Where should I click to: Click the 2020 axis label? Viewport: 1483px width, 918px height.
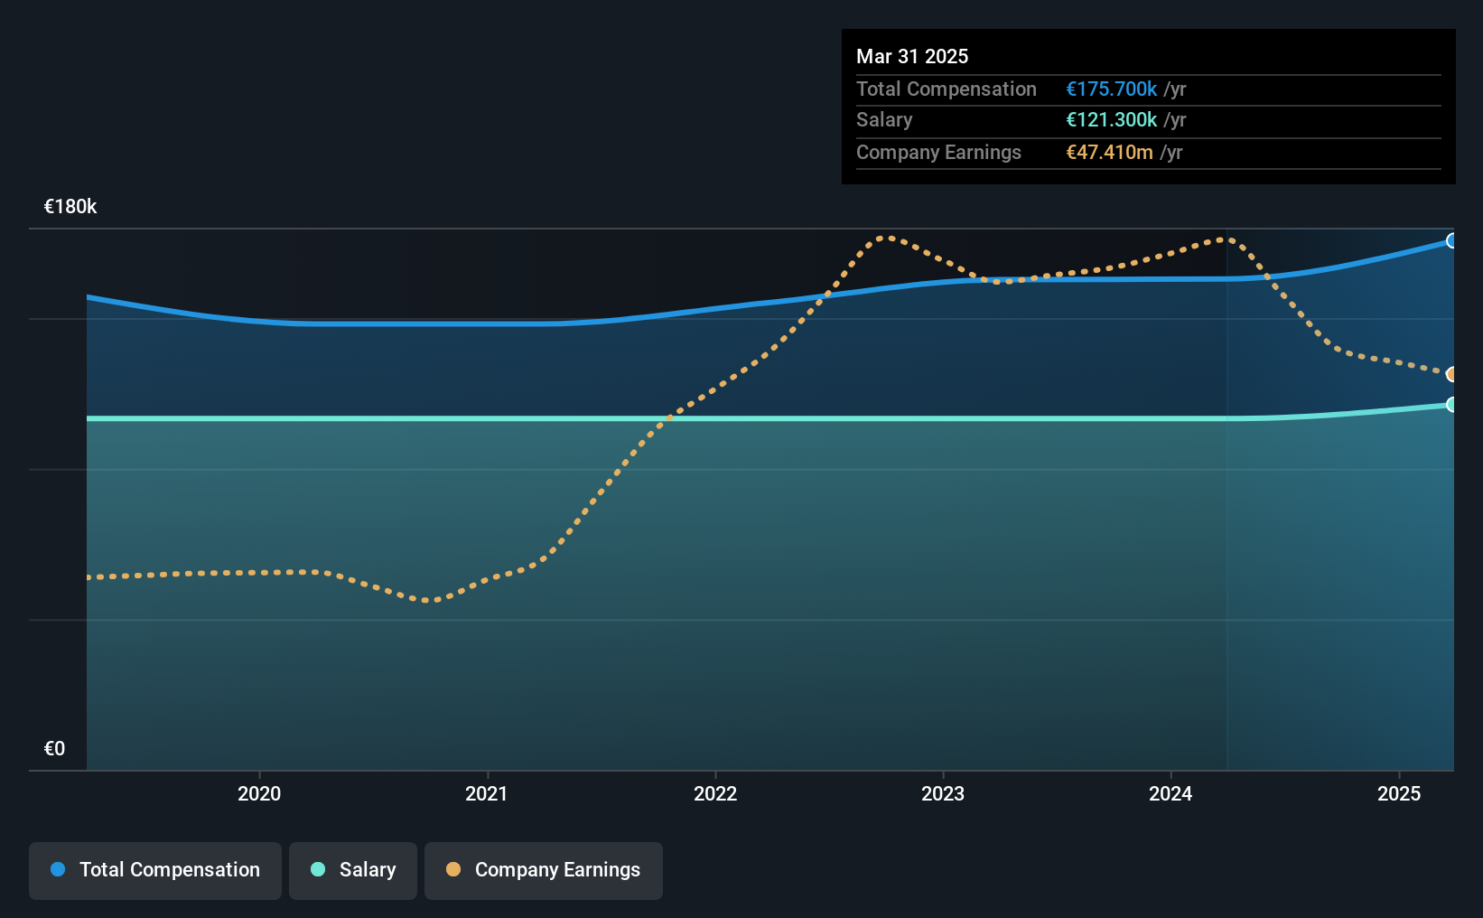pos(259,793)
